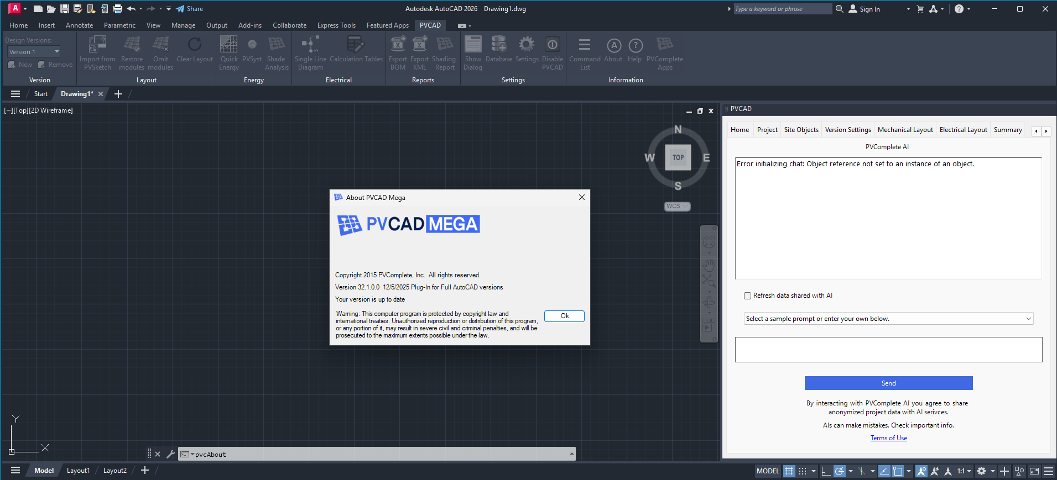
Task: Click the search magnifier icon in title bar
Action: click(x=839, y=9)
